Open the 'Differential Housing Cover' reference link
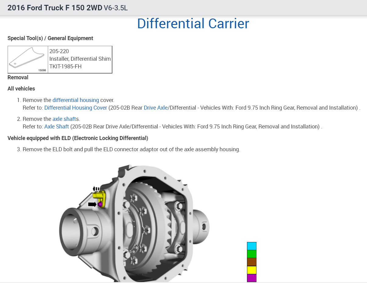The height and width of the screenshot is (283, 367). tap(76, 108)
